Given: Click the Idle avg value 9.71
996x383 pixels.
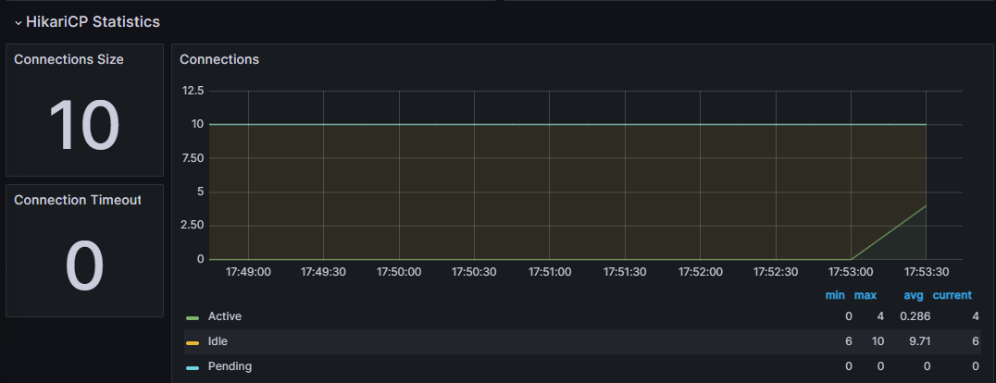Looking at the screenshot, I should tap(920, 341).
